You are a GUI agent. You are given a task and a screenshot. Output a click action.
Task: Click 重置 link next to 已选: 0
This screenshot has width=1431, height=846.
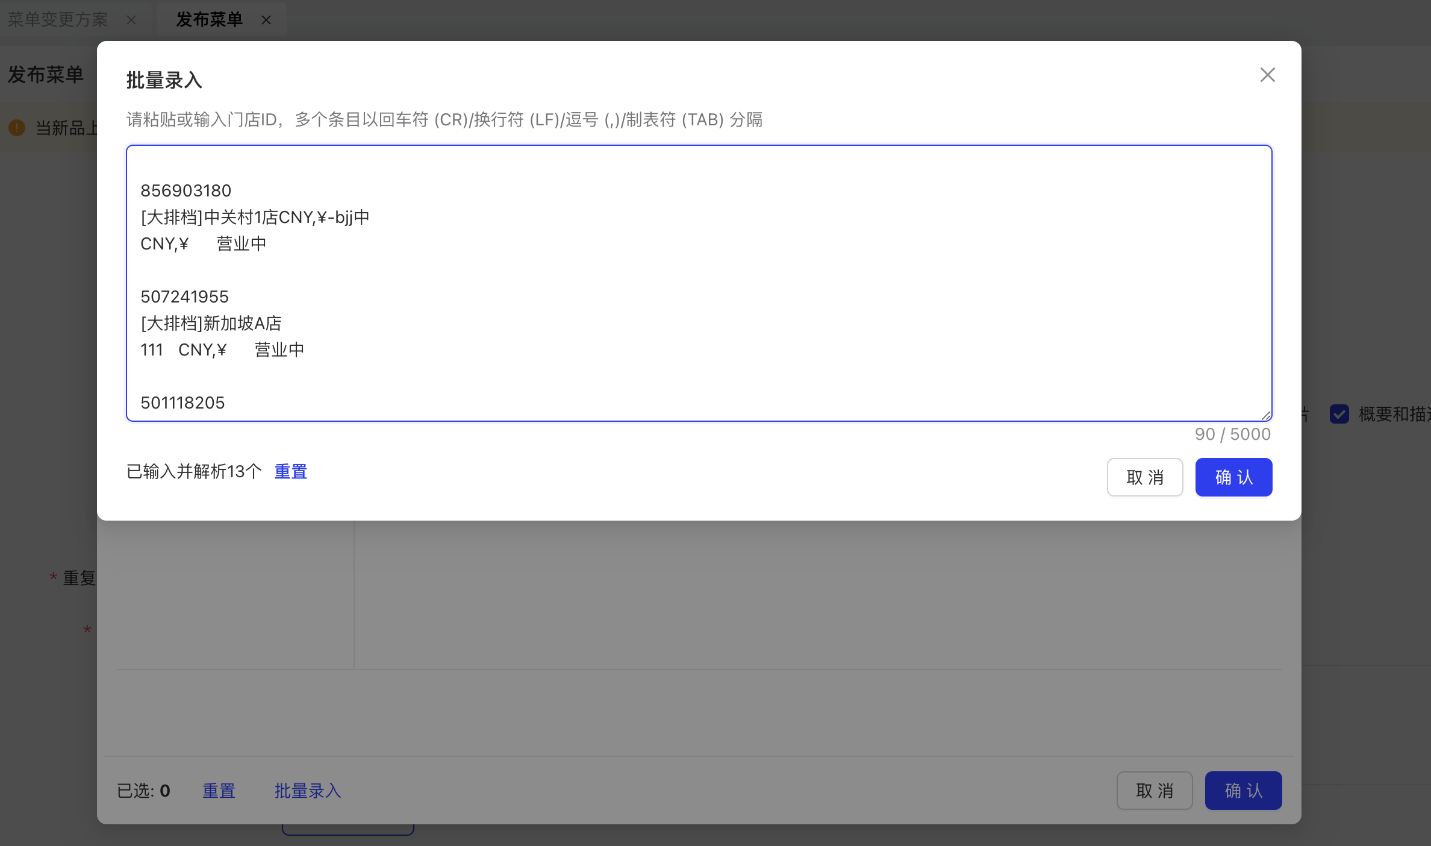[x=219, y=791]
